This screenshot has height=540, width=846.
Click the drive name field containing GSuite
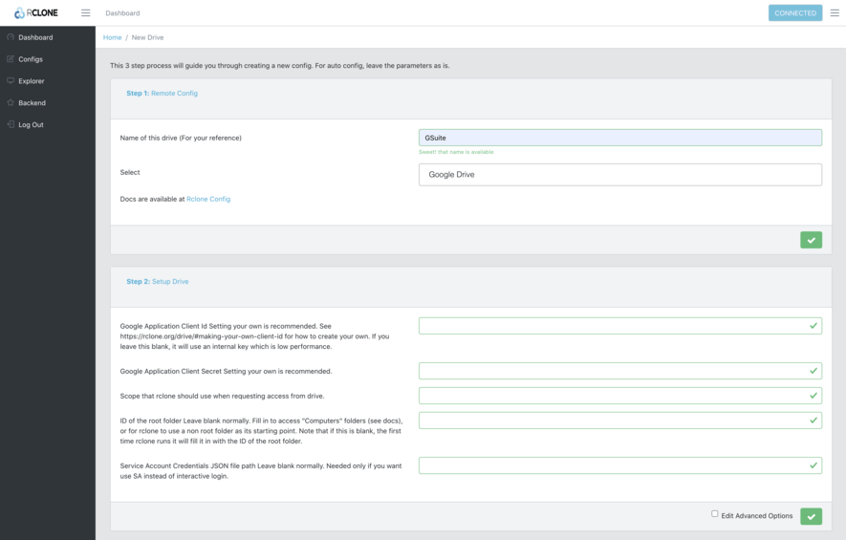[619, 138]
